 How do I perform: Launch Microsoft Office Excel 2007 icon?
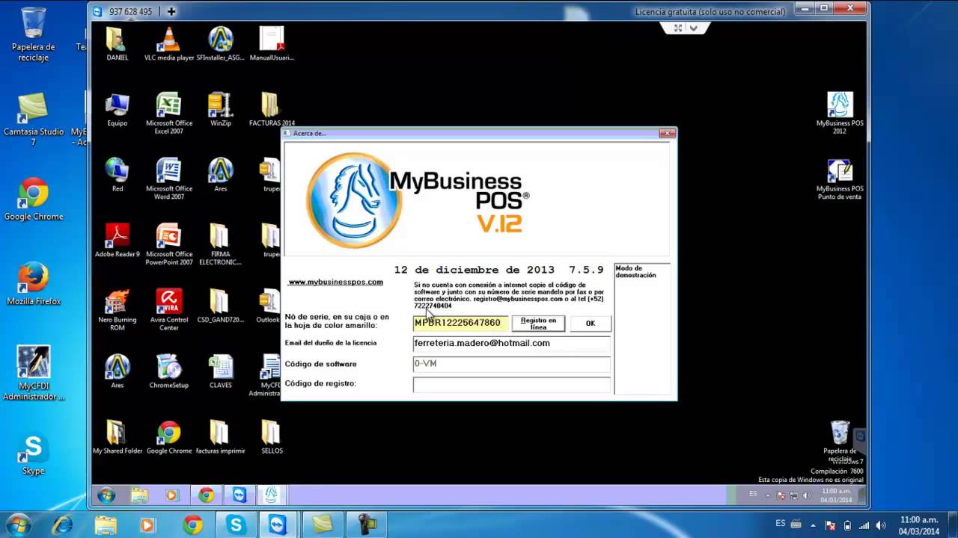tap(168, 114)
